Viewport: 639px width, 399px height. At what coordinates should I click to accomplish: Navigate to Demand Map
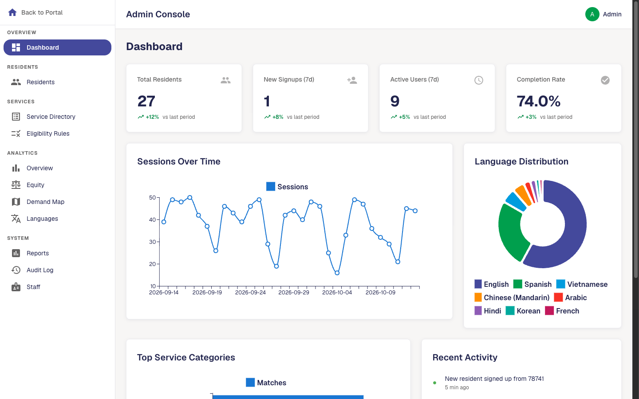coord(57,202)
